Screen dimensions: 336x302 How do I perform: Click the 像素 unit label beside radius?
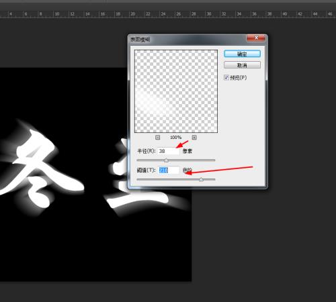(x=187, y=151)
